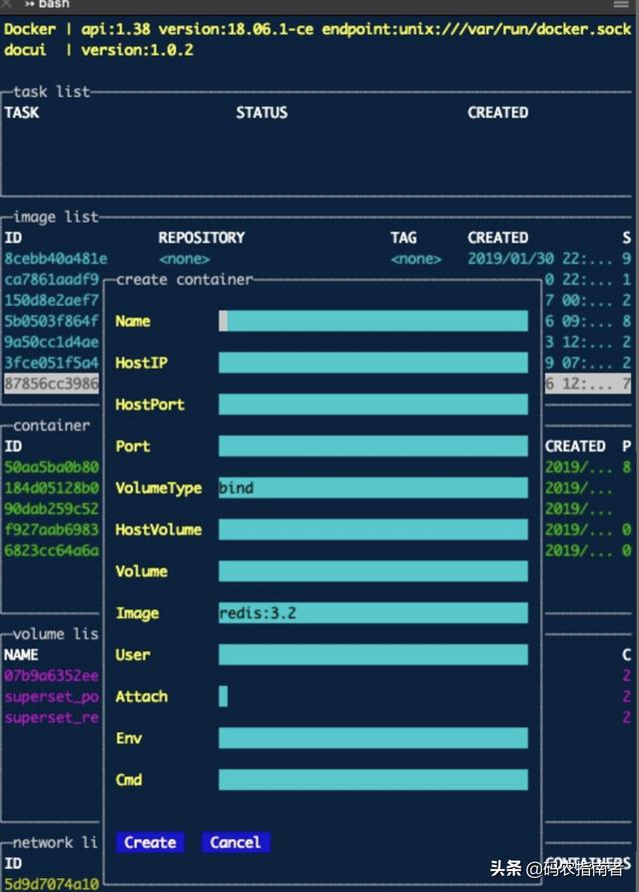Select the Image field containing redis:3.2
639x892 pixels.
pyautogui.click(x=373, y=612)
